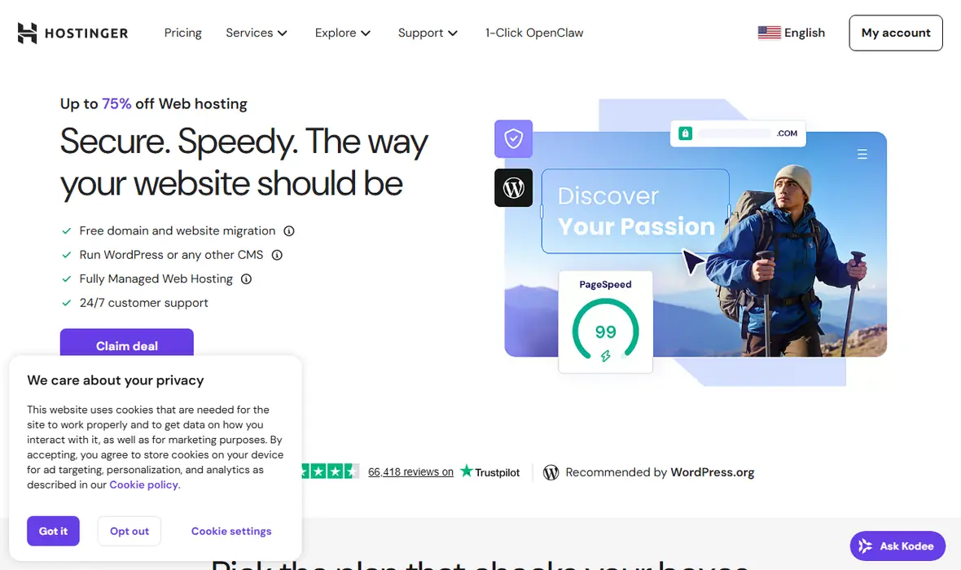The width and height of the screenshot is (961, 570).
Task: Click the WordPress.org logo icon
Action: [551, 472]
